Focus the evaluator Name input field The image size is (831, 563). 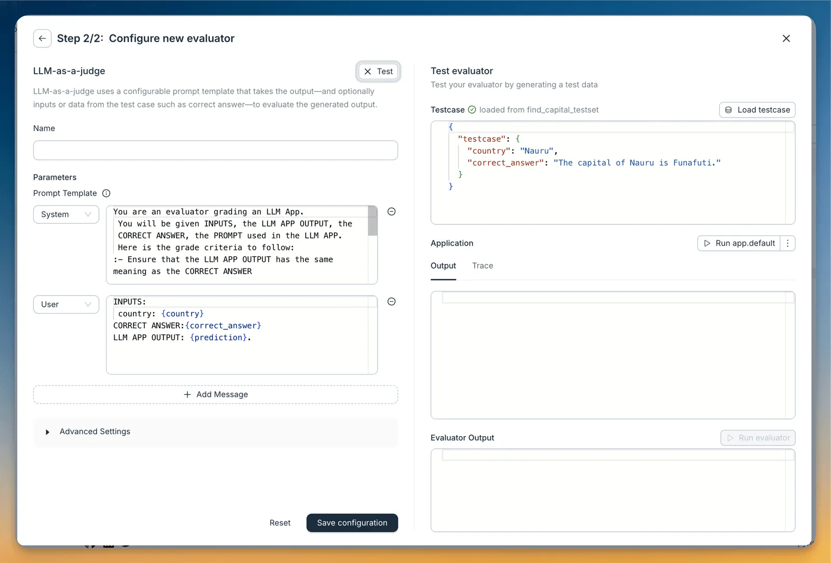pos(216,150)
